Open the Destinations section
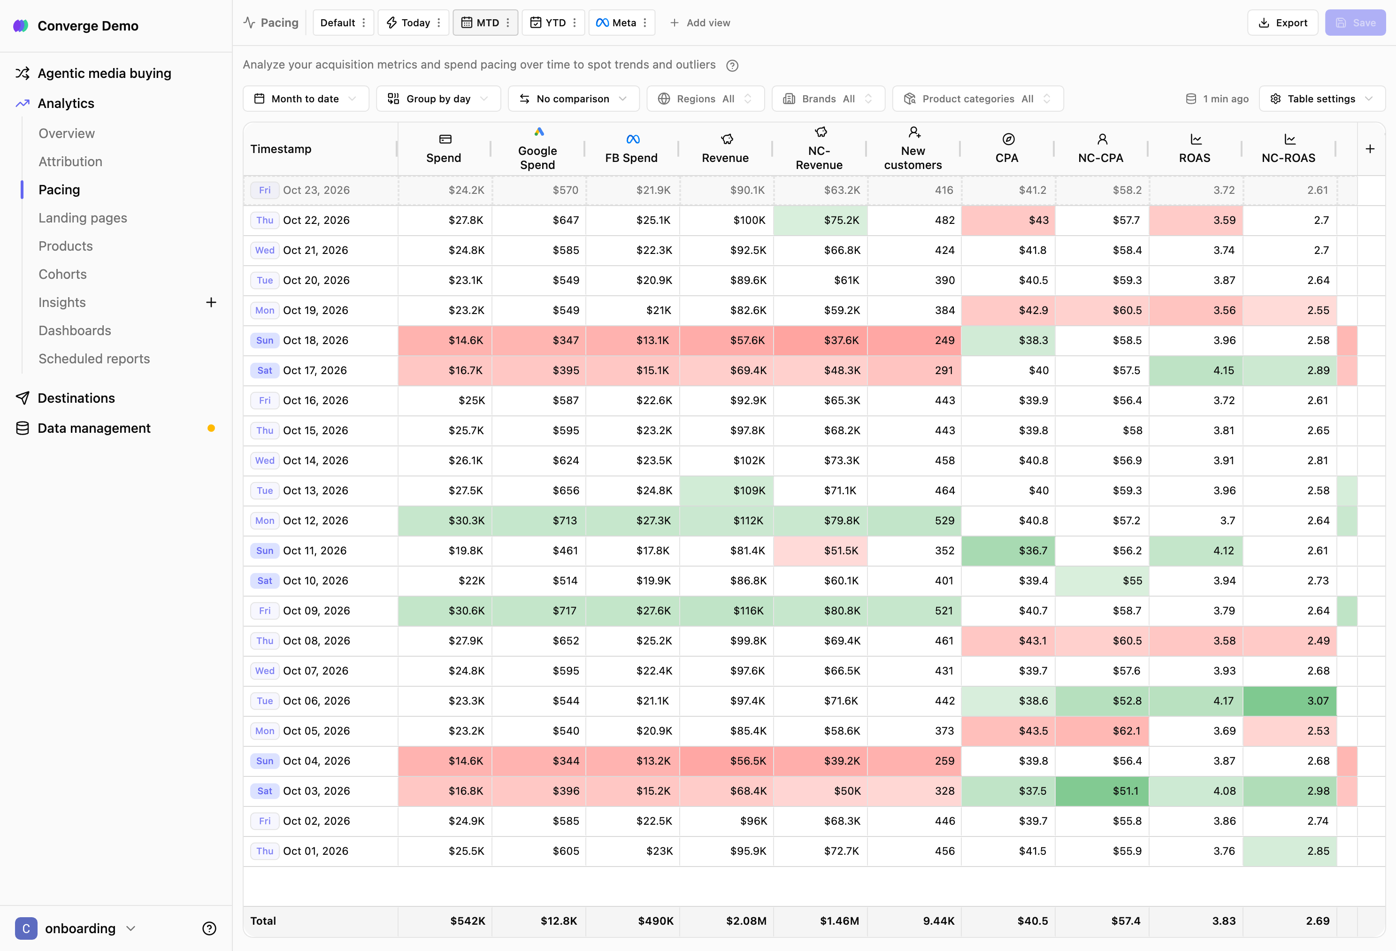The image size is (1396, 951). pos(76,399)
